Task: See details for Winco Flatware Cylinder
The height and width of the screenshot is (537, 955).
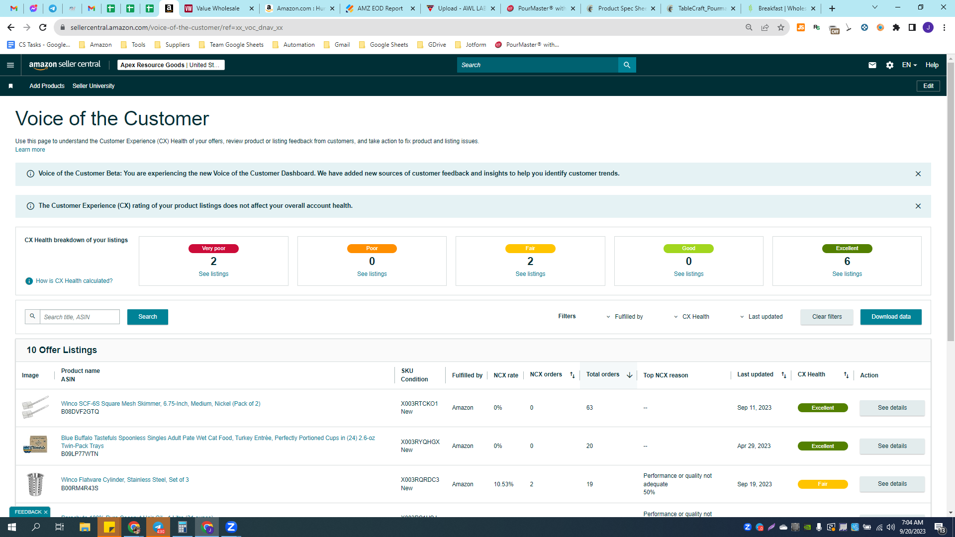Action: (x=892, y=484)
